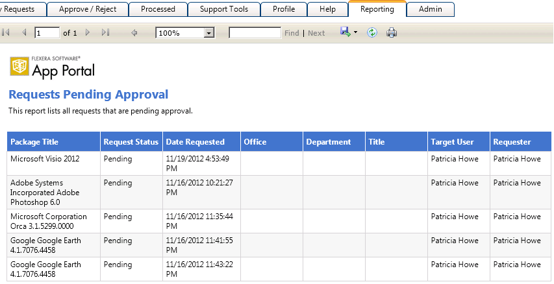The width and height of the screenshot is (554, 284).
Task: Click the previous page arrow
Action: [x=24, y=32]
